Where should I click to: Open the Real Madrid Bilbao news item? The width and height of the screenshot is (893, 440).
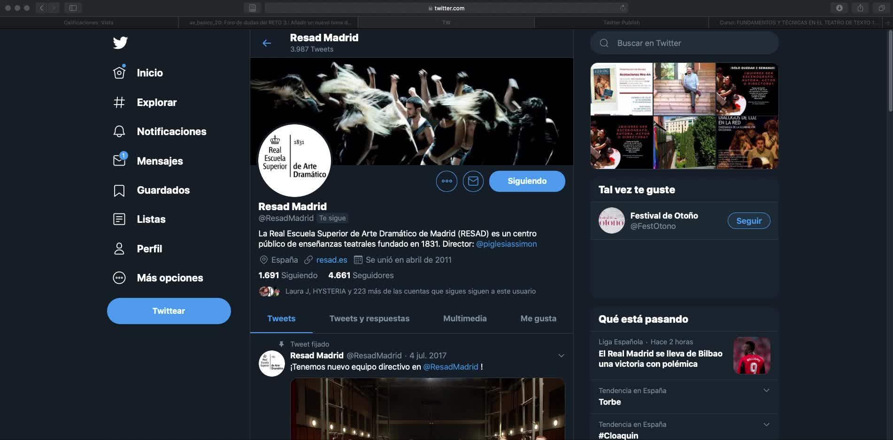[684, 356]
